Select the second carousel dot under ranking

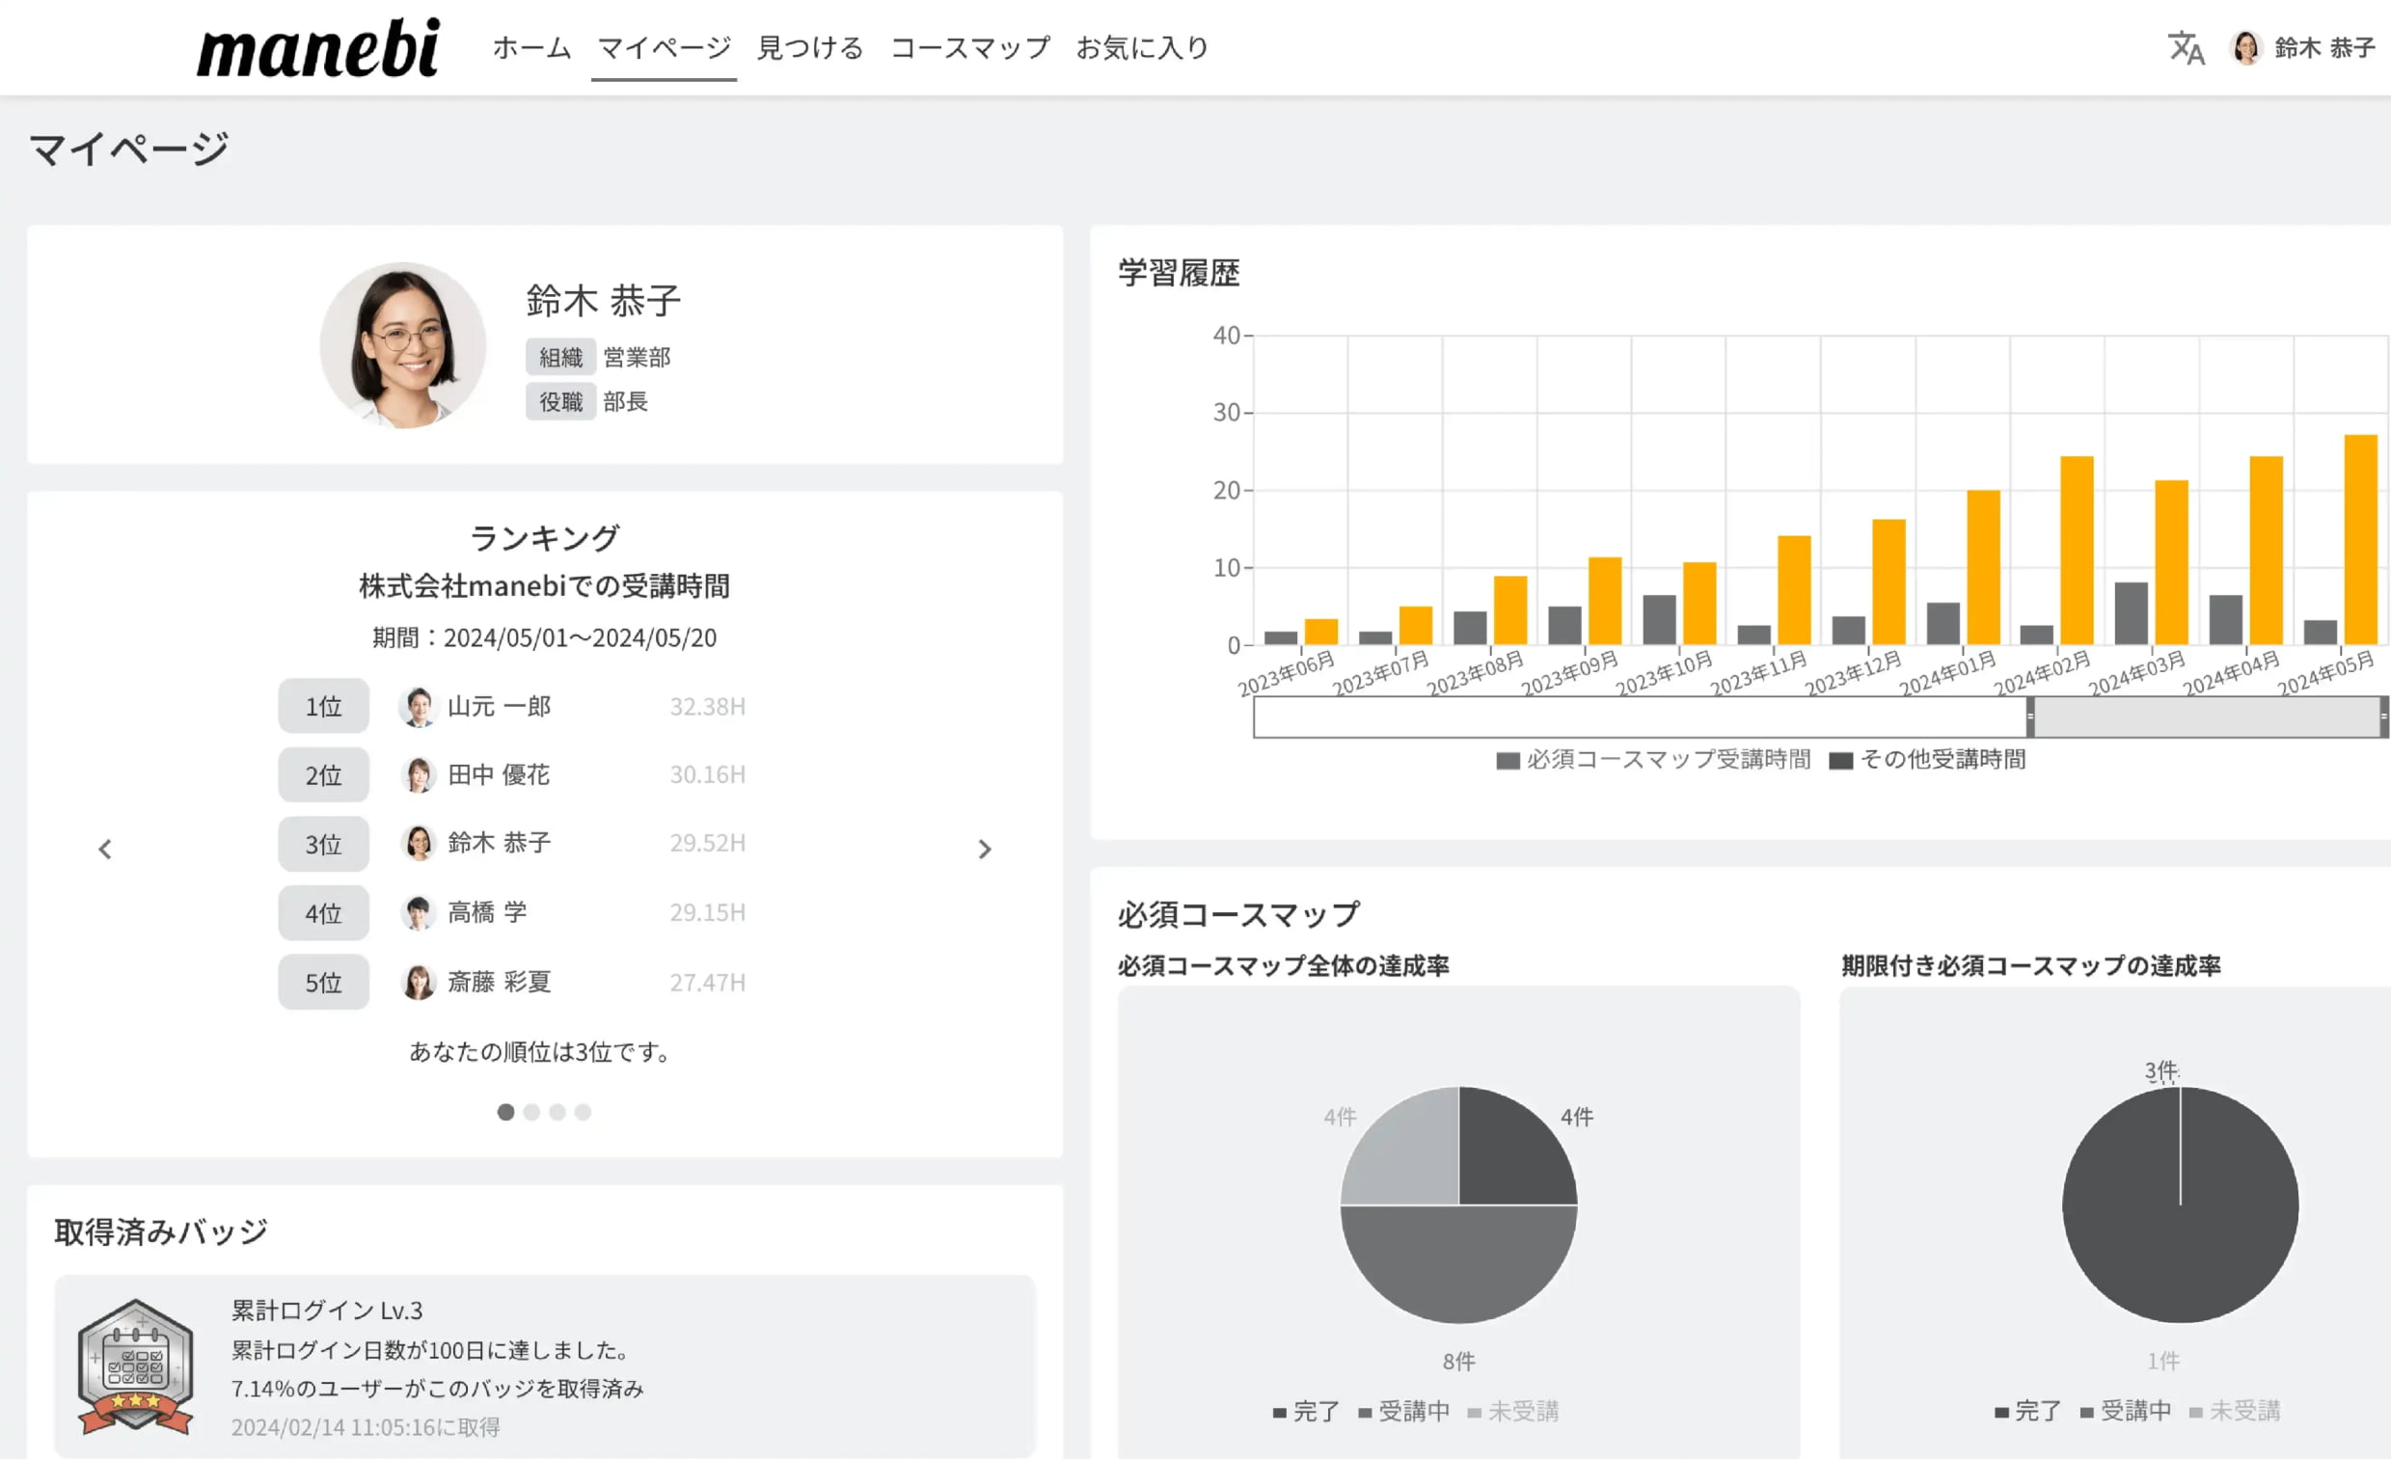[x=530, y=1112]
